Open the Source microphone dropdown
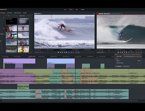This screenshot has height=111, width=145. click(x=132, y=55)
